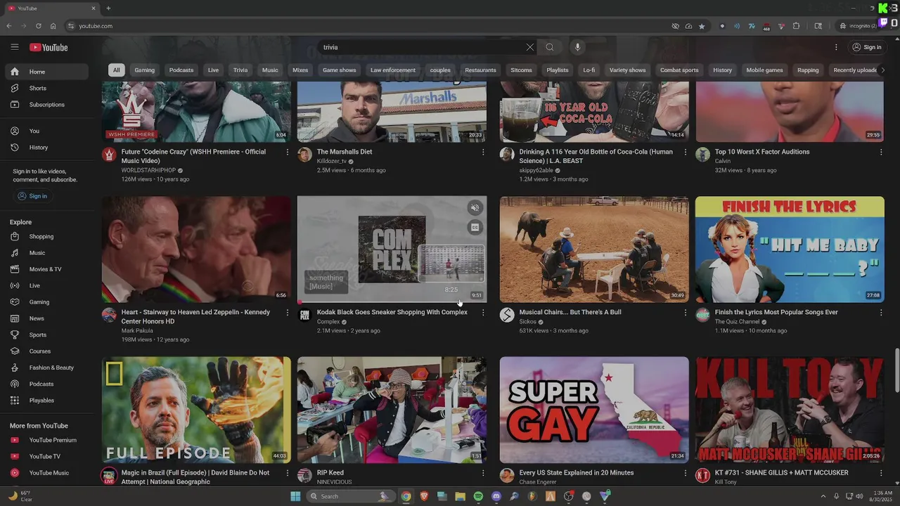900x506 pixels.
Task: Click The Quiz Channel name link
Action: (738, 322)
